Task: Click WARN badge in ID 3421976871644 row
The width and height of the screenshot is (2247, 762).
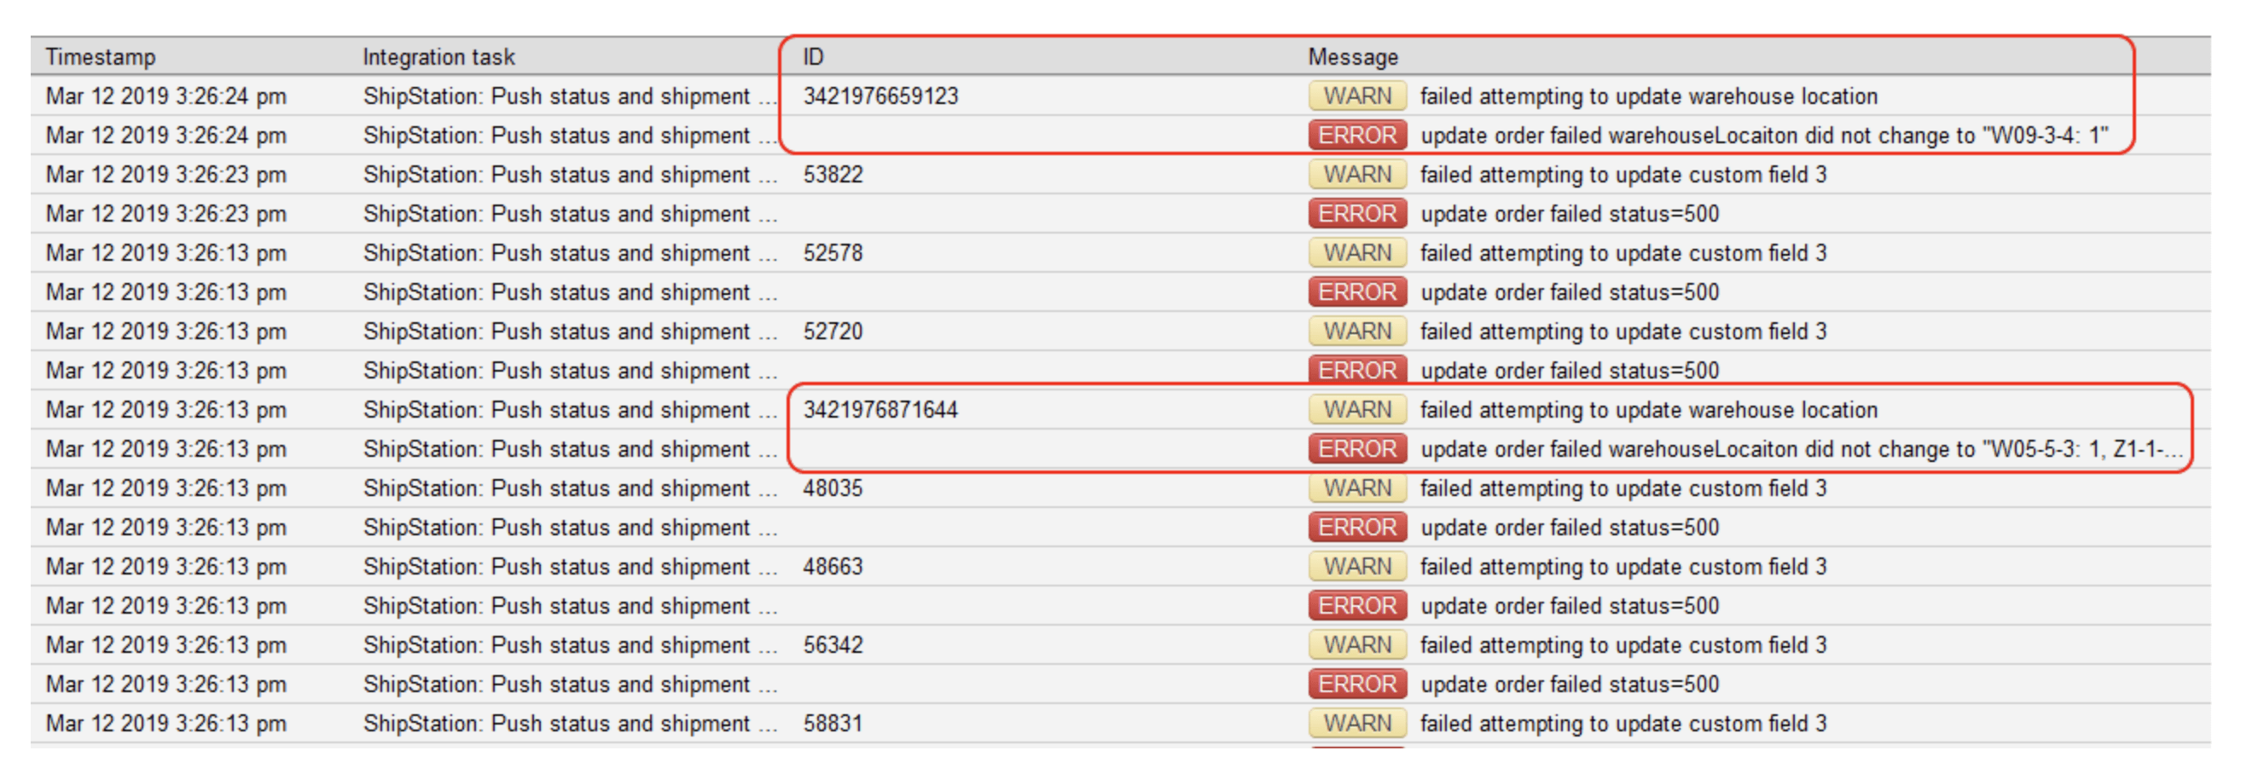Action: pyautogui.click(x=1357, y=410)
